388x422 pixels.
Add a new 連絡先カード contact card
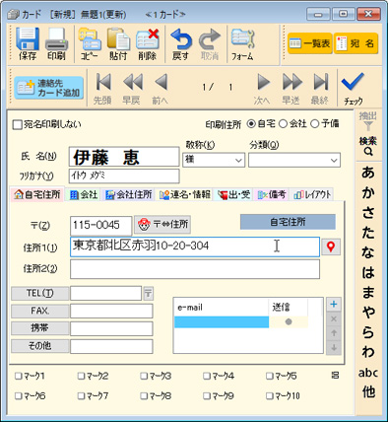[48, 88]
